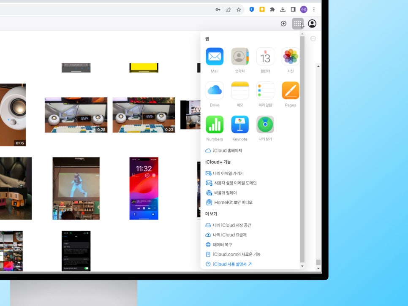This screenshot has height=306, width=408.
Task: Open 데이터 복구
Action: coord(219,245)
